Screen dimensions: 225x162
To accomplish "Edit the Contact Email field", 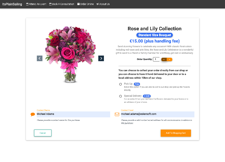I will [157, 115].
